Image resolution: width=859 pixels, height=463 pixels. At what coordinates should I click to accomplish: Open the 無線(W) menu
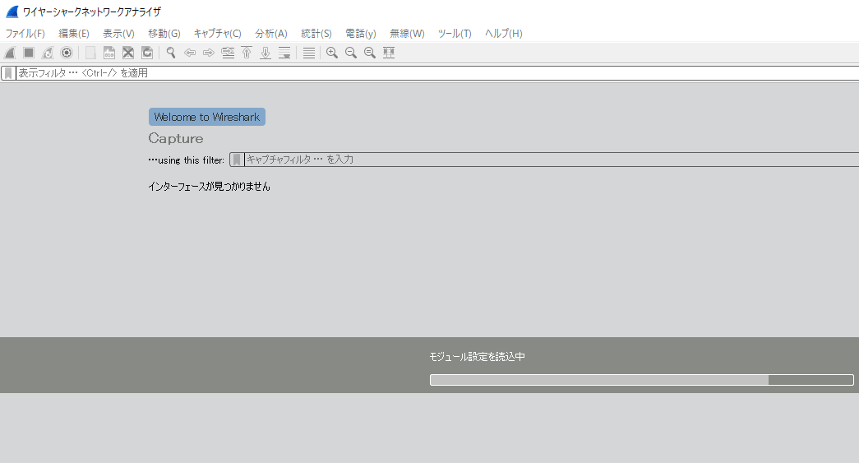407,34
